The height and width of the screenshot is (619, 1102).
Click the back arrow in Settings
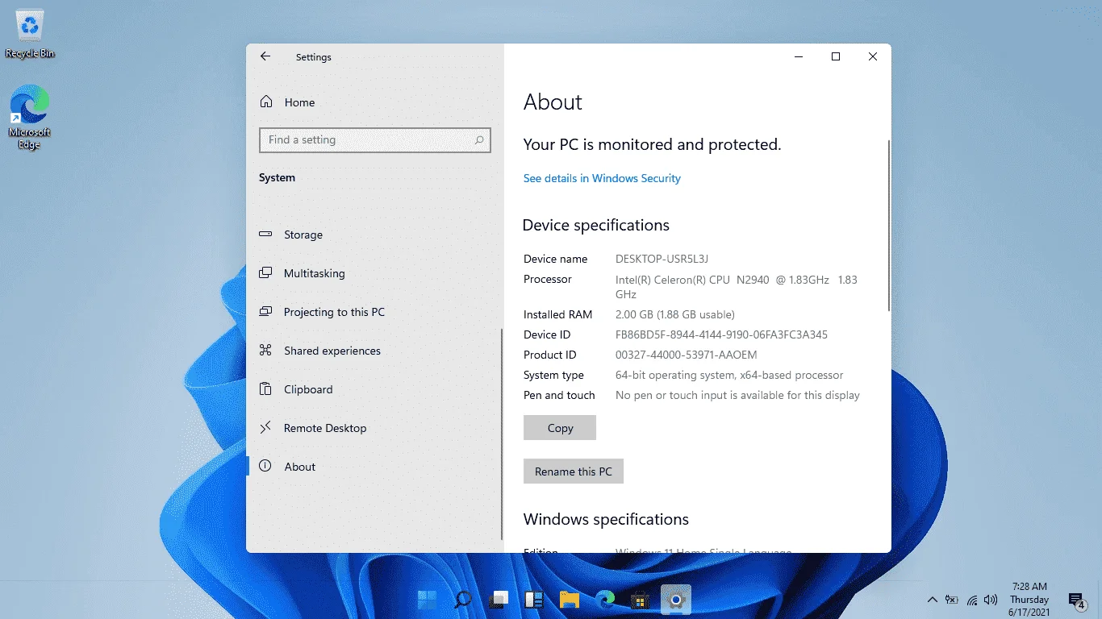pos(265,56)
